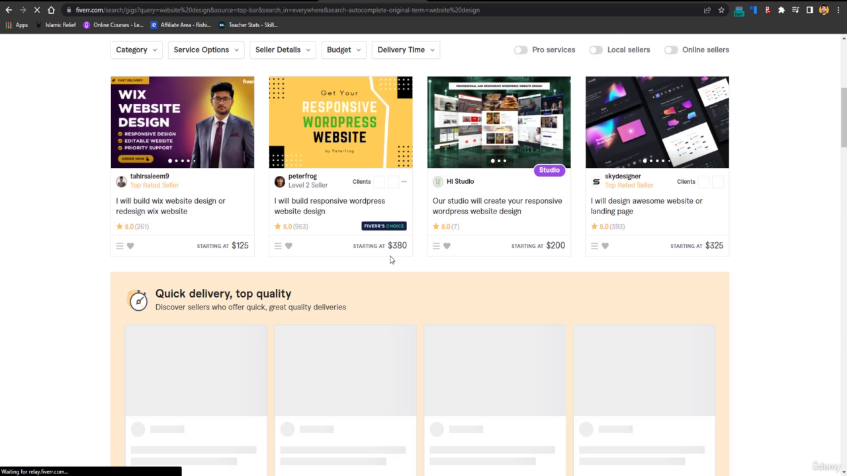Click the 5.0 (261) rating on tahirsaleem9 gig
This screenshot has height=476, width=847.
coord(132,227)
